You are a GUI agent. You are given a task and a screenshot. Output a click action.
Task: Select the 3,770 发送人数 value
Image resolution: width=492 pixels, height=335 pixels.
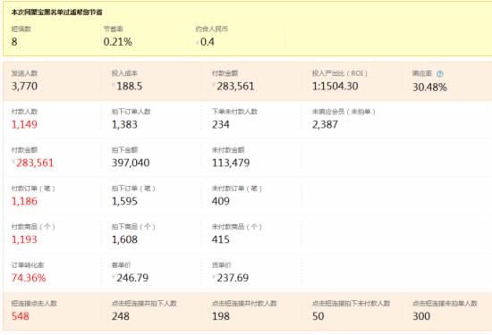24,86
